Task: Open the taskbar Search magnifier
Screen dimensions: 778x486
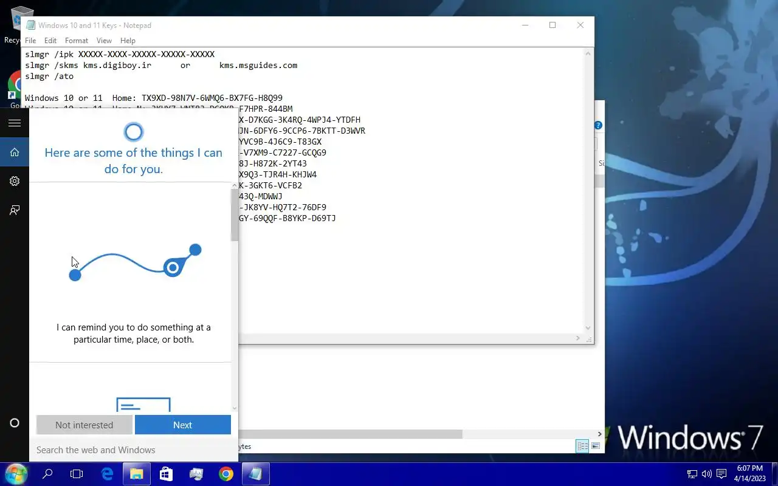Action: (47, 474)
